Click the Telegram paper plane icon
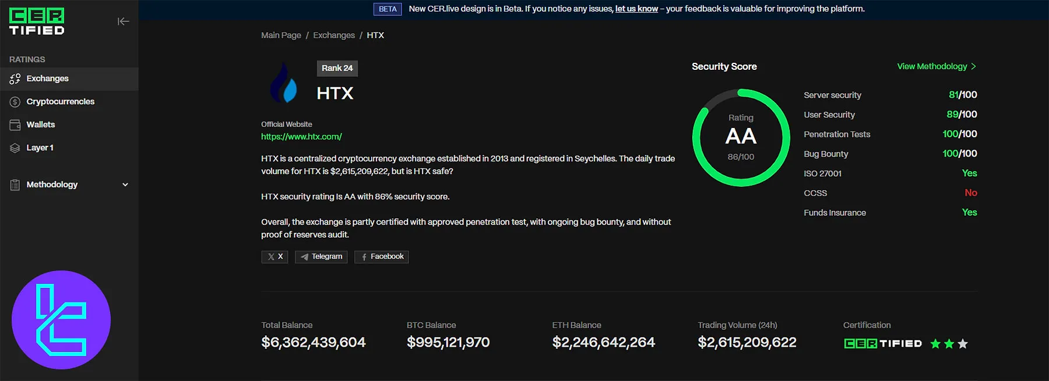1049x381 pixels. [304, 257]
